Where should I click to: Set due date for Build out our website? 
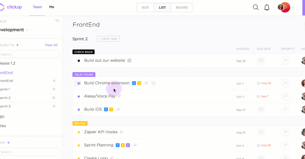[x=261, y=61]
